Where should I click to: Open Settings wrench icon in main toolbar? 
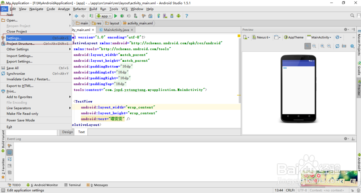click(x=144, y=16)
